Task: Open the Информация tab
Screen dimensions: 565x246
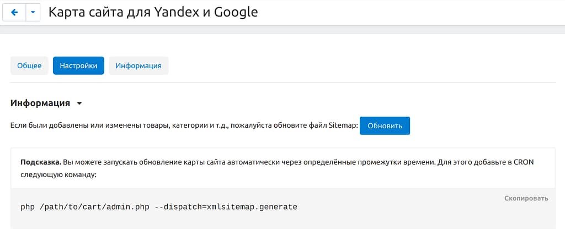Action: 138,65
